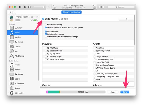Click the shuffle icon in the player
This screenshot has width=143, height=106.
54,6
